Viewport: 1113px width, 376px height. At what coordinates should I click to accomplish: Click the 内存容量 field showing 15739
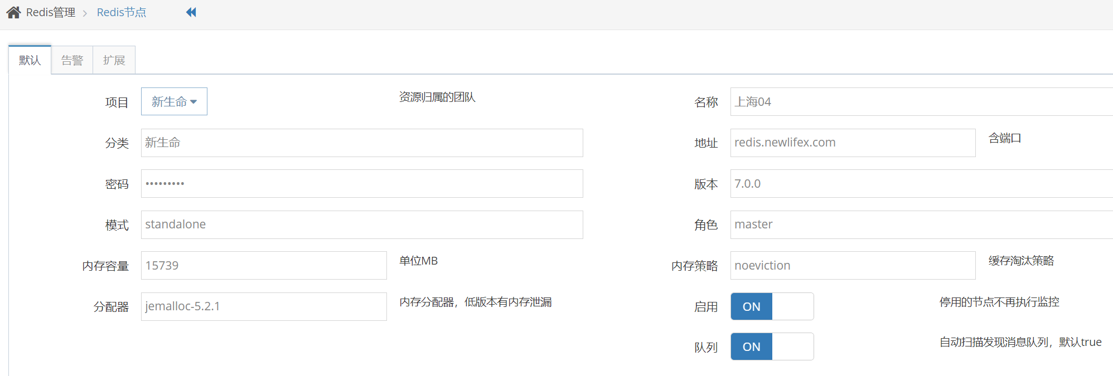tap(264, 265)
